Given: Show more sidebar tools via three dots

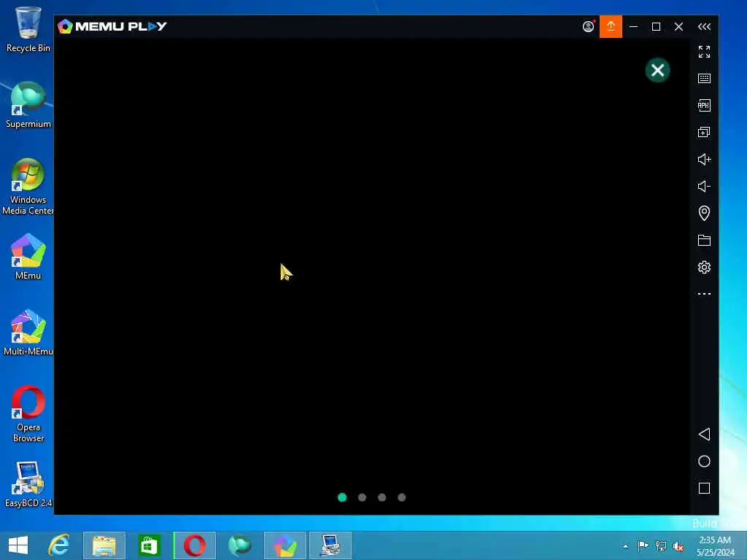Looking at the screenshot, I should (704, 294).
